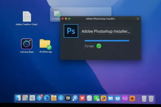Open the blue video player dock icon
The image size is (161, 107).
click(118, 98)
